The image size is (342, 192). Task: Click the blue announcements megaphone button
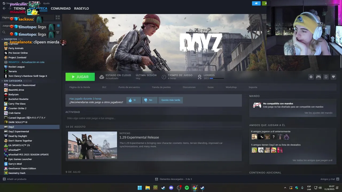256,3
